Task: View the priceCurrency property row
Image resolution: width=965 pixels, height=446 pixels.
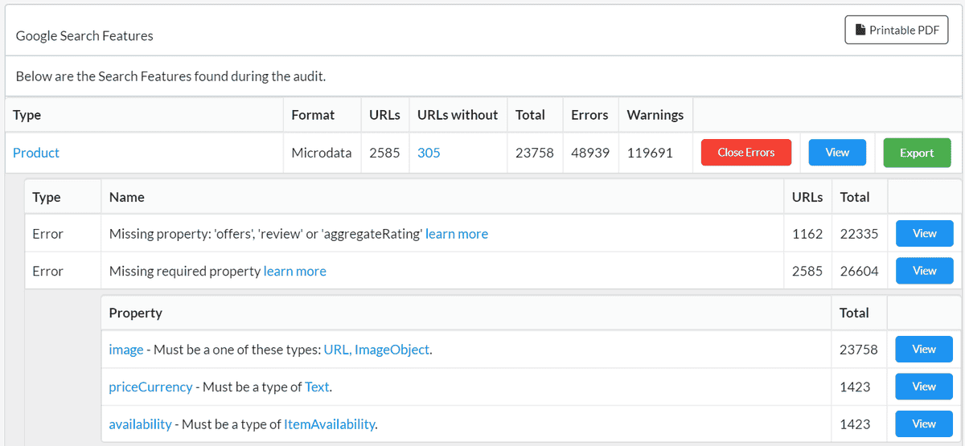Action: point(924,387)
